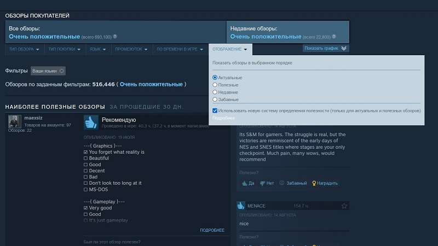This screenshot has height=246, width=438.
Task: Select the 'Недавние' radio option
Action: (215, 92)
